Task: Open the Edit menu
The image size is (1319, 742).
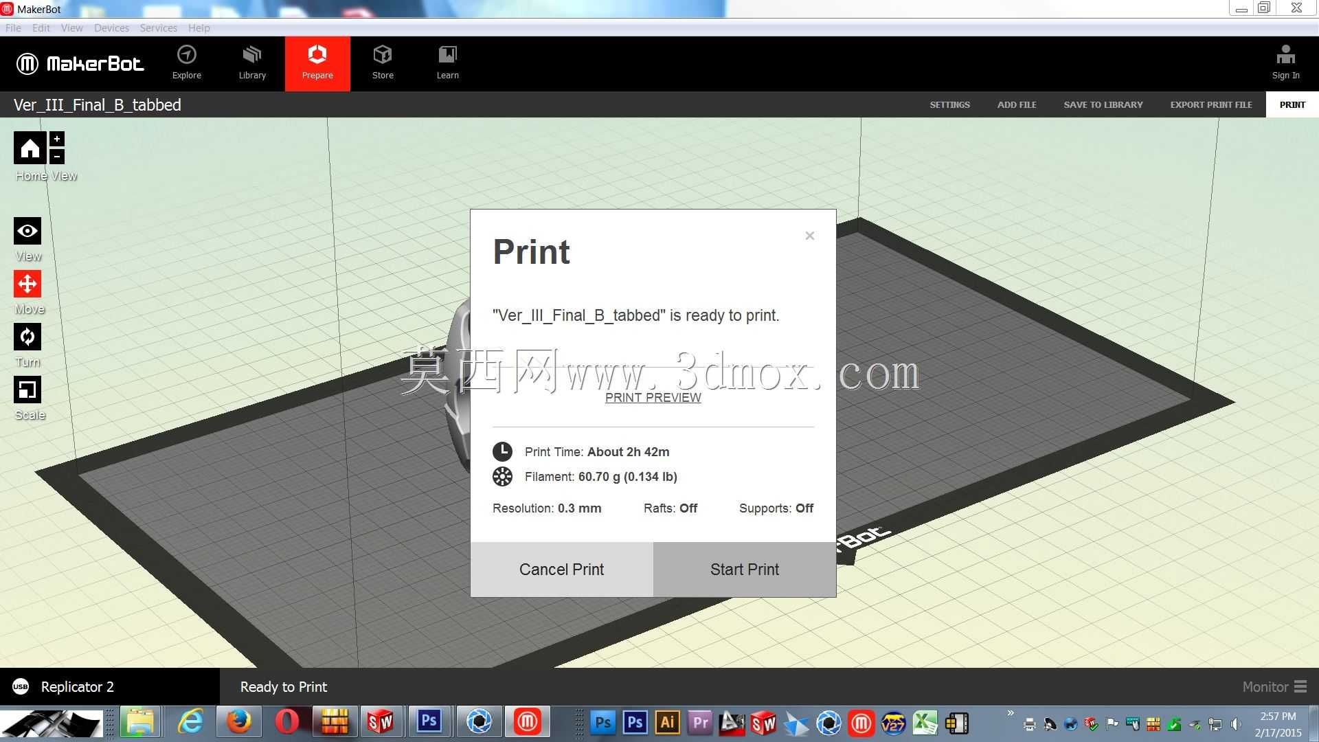Action: (41, 28)
